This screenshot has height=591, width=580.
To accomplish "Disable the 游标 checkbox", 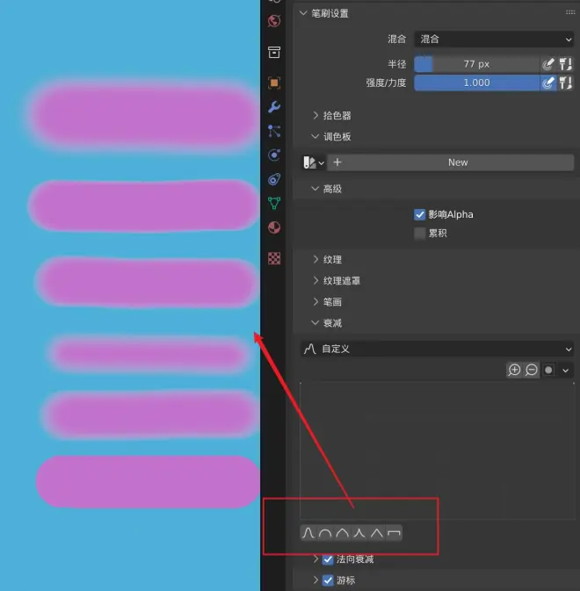I will [328, 580].
